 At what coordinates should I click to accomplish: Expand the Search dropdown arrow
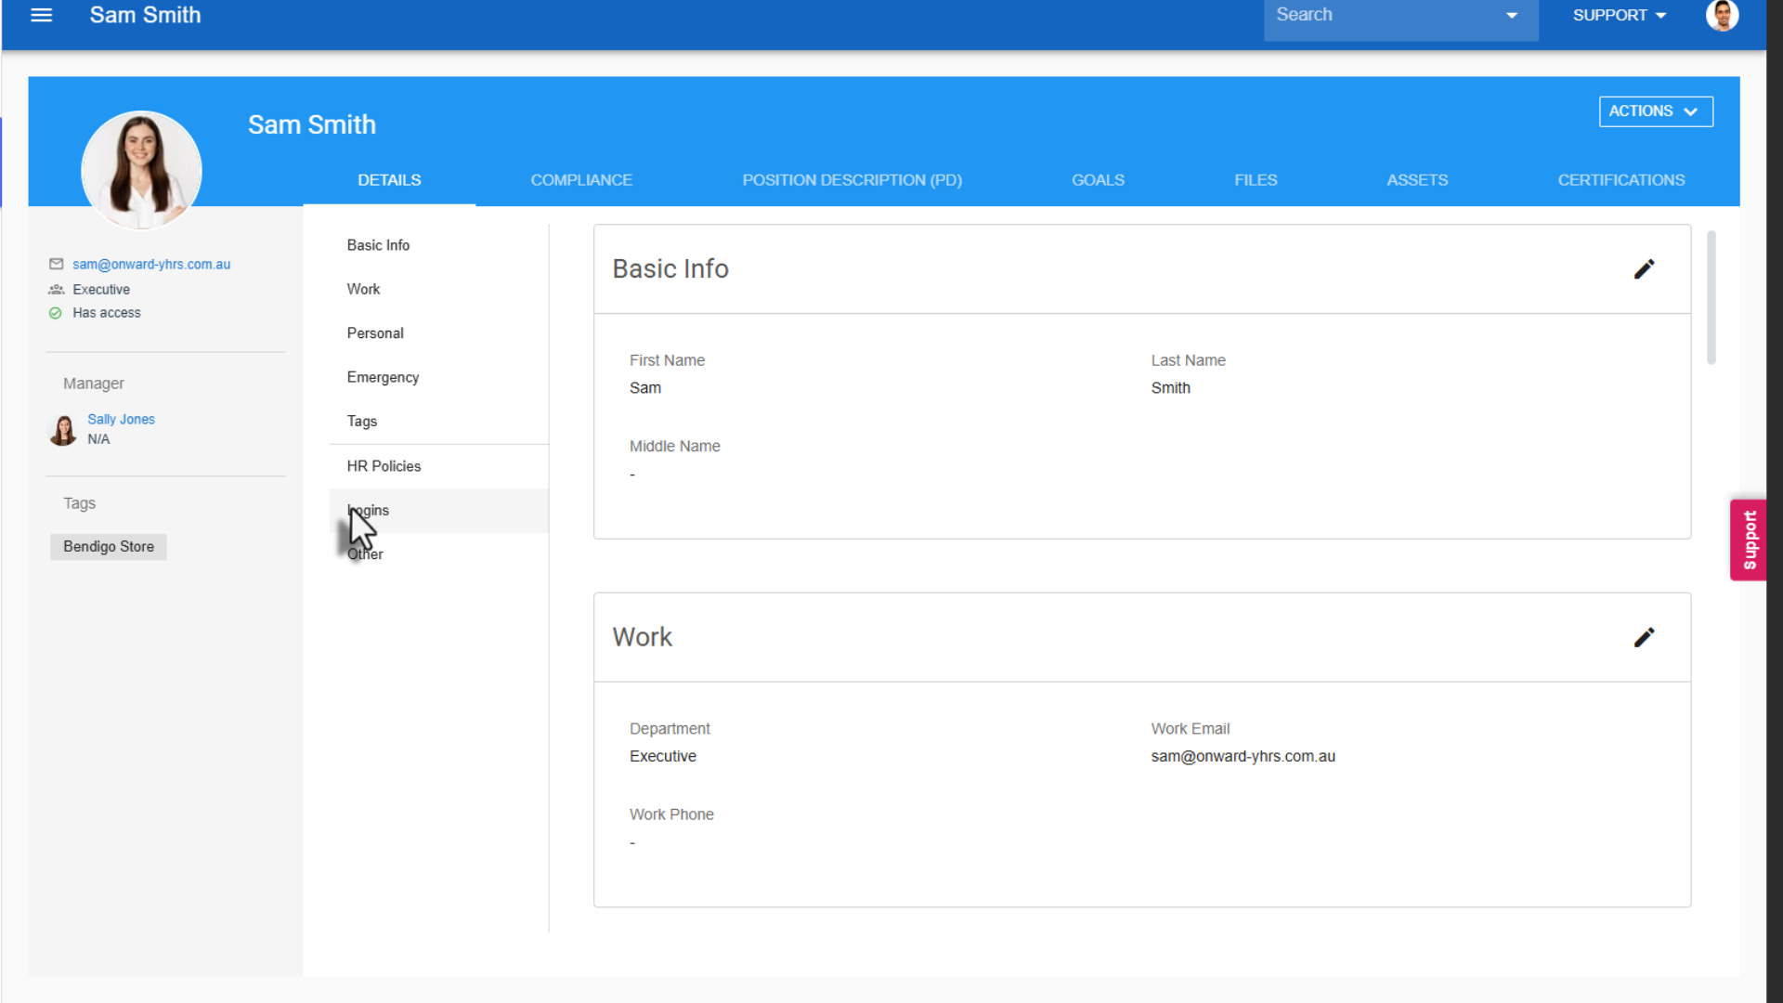pyautogui.click(x=1512, y=16)
